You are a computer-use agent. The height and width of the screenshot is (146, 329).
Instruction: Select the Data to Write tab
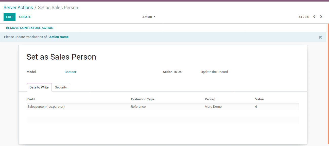pyautogui.click(x=39, y=87)
